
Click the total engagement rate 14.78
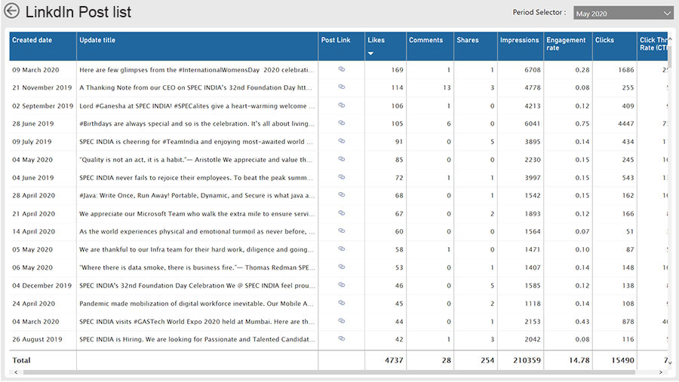(x=579, y=360)
